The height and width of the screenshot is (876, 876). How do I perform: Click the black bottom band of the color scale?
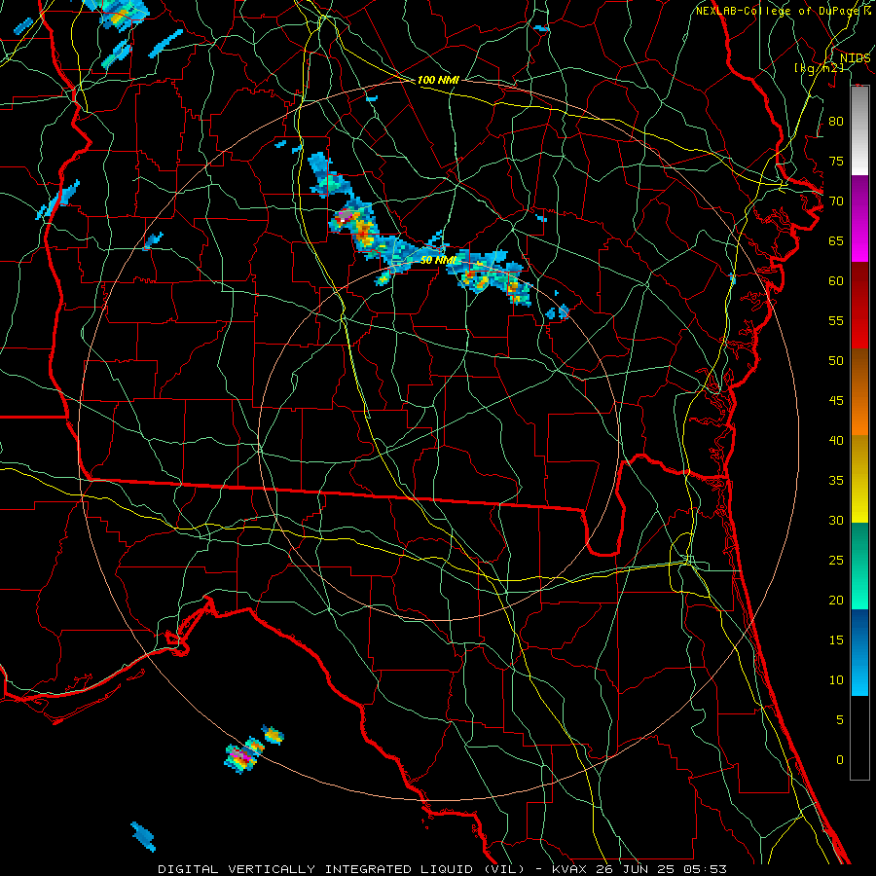coord(859,738)
